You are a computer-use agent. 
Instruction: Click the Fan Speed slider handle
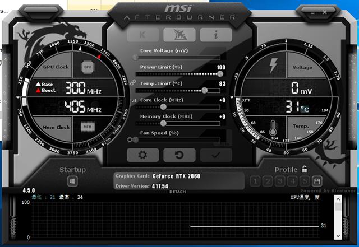pyautogui.click(x=136, y=139)
